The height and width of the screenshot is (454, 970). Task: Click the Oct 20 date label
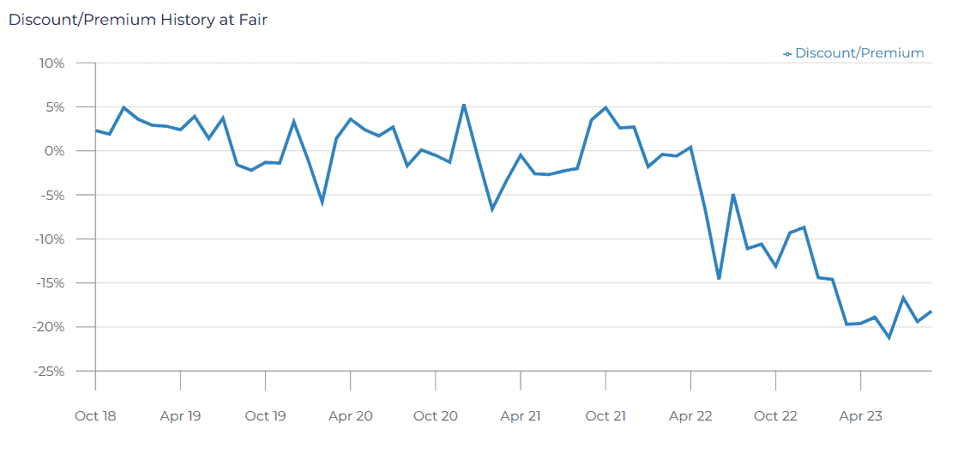click(x=436, y=416)
